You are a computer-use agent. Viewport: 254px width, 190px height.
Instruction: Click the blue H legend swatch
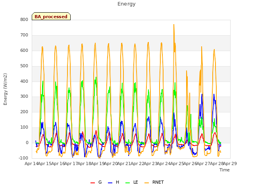pos(110,183)
